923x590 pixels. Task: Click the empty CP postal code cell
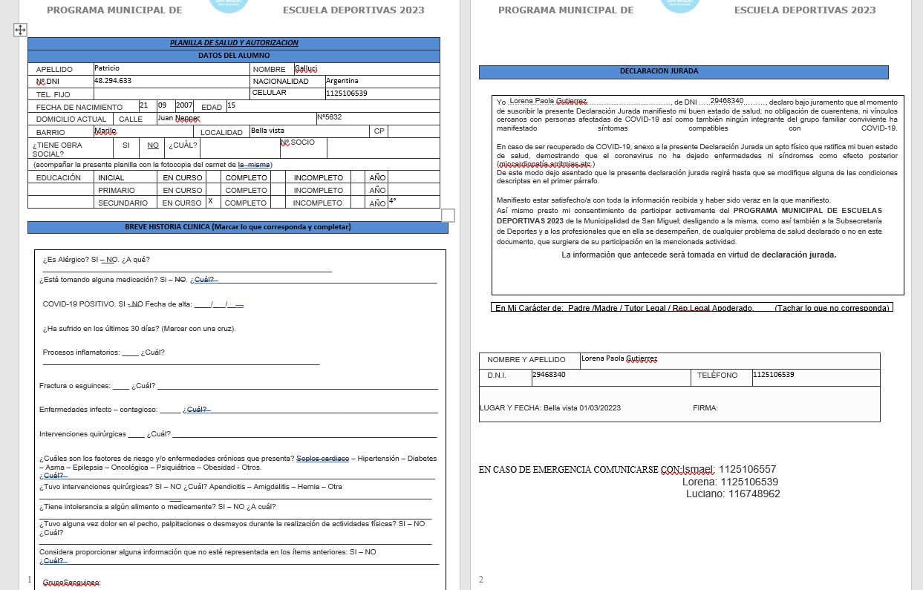pyautogui.click(x=413, y=131)
